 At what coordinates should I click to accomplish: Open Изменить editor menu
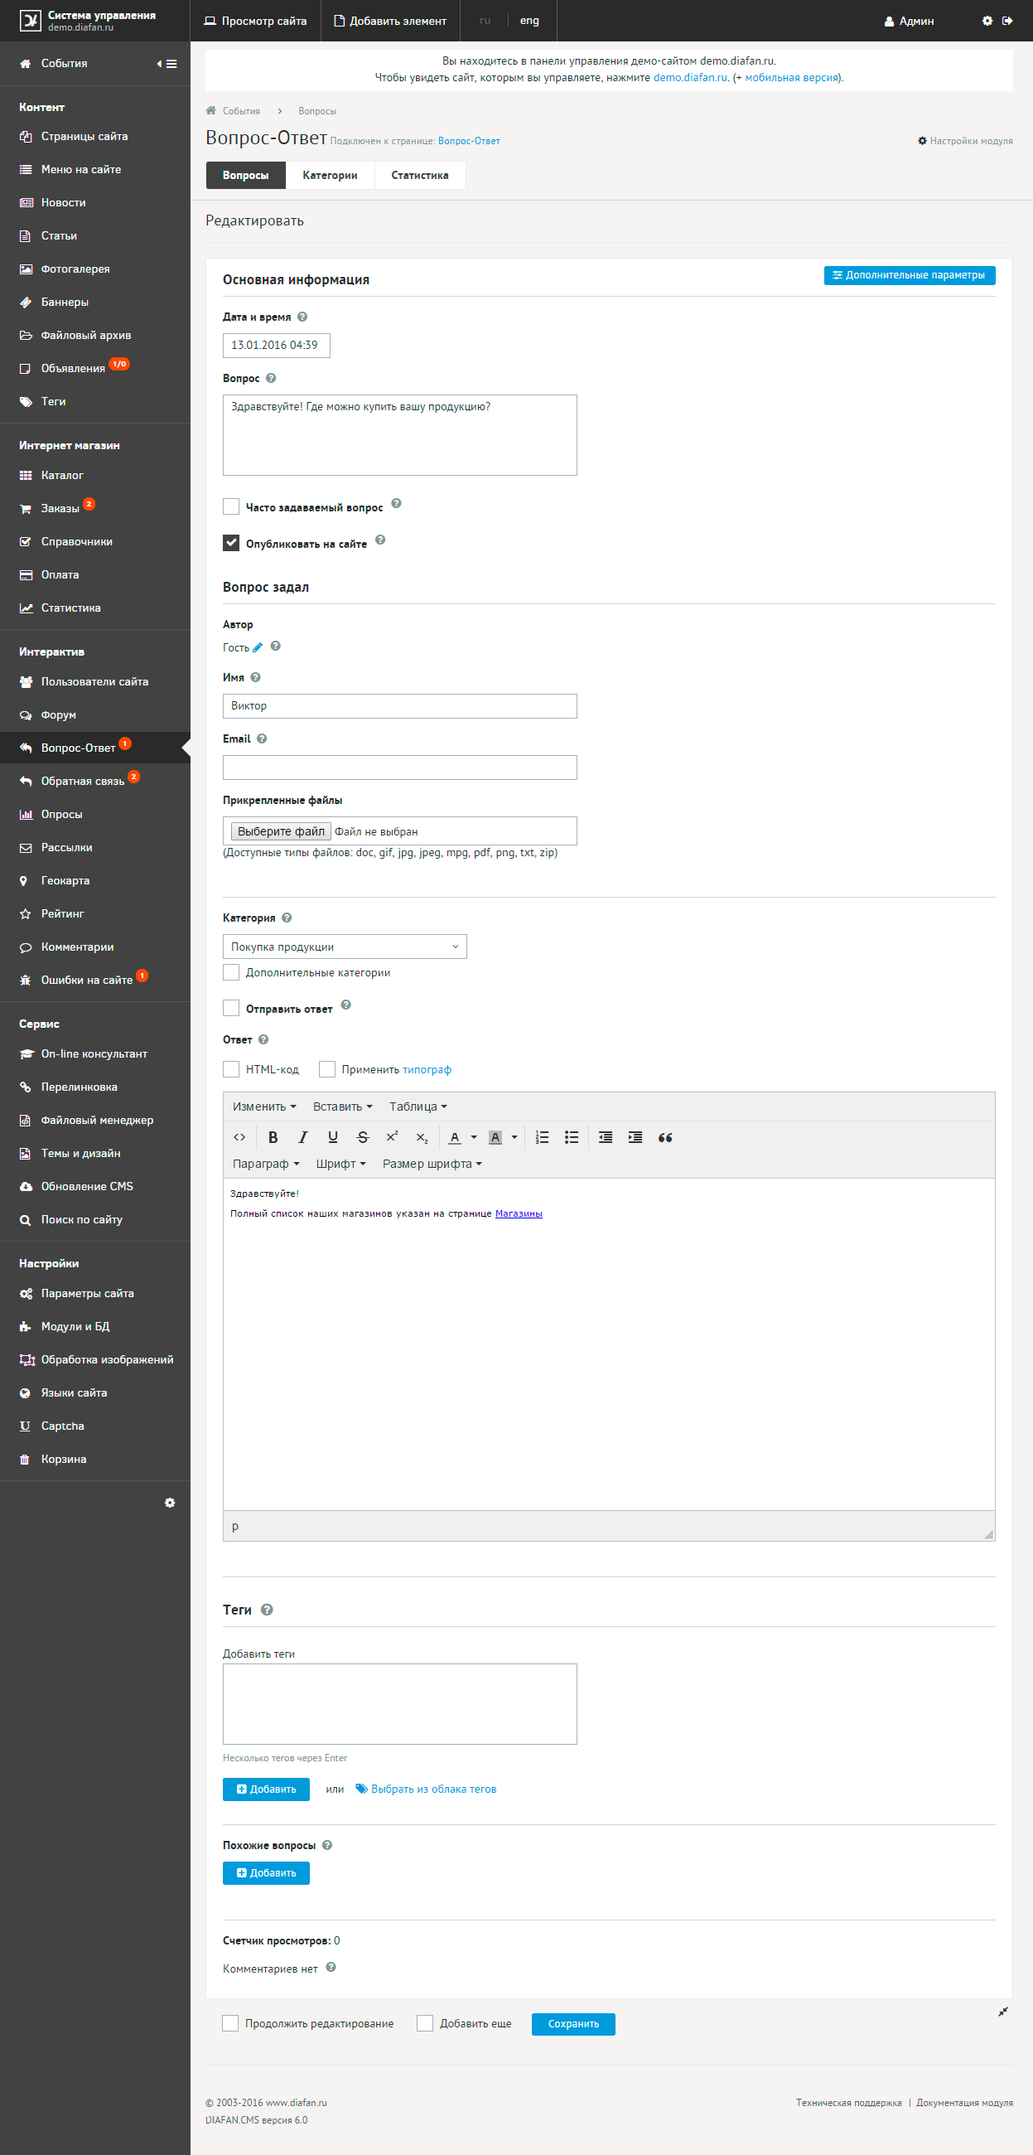[x=264, y=1106]
